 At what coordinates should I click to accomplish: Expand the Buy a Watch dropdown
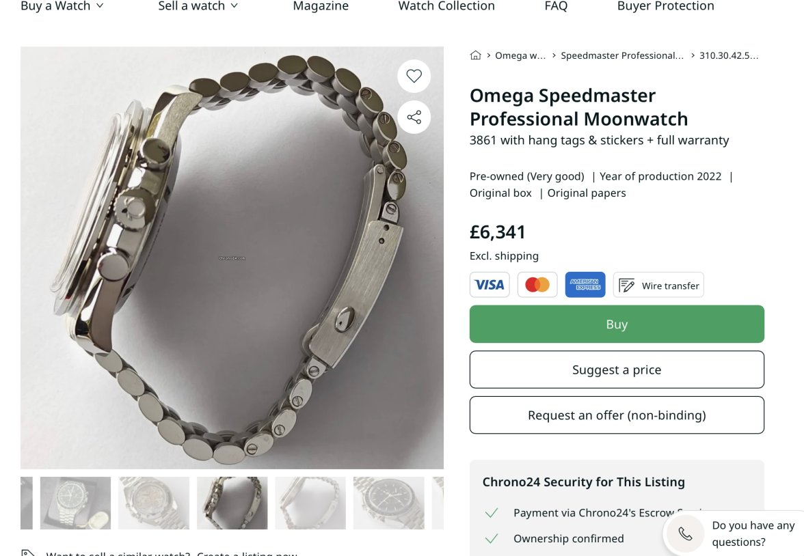click(62, 6)
